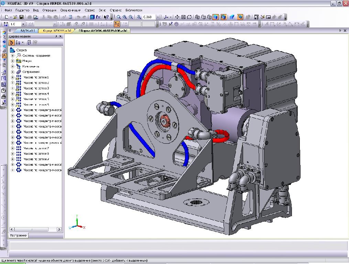349x264 pixels.
Task: Toggle the highlighted orange snap button
Action: (x=117, y=24)
